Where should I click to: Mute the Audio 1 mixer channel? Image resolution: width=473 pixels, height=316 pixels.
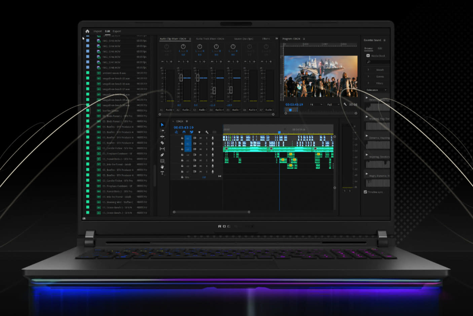[x=162, y=62]
